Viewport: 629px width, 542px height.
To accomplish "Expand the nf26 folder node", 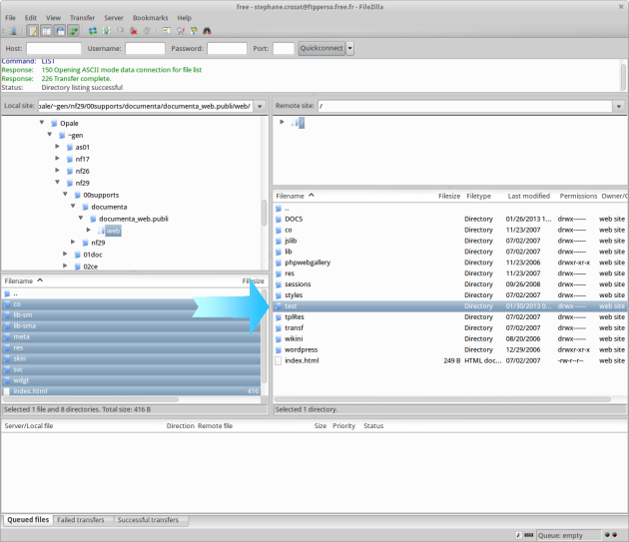I will (57, 170).
